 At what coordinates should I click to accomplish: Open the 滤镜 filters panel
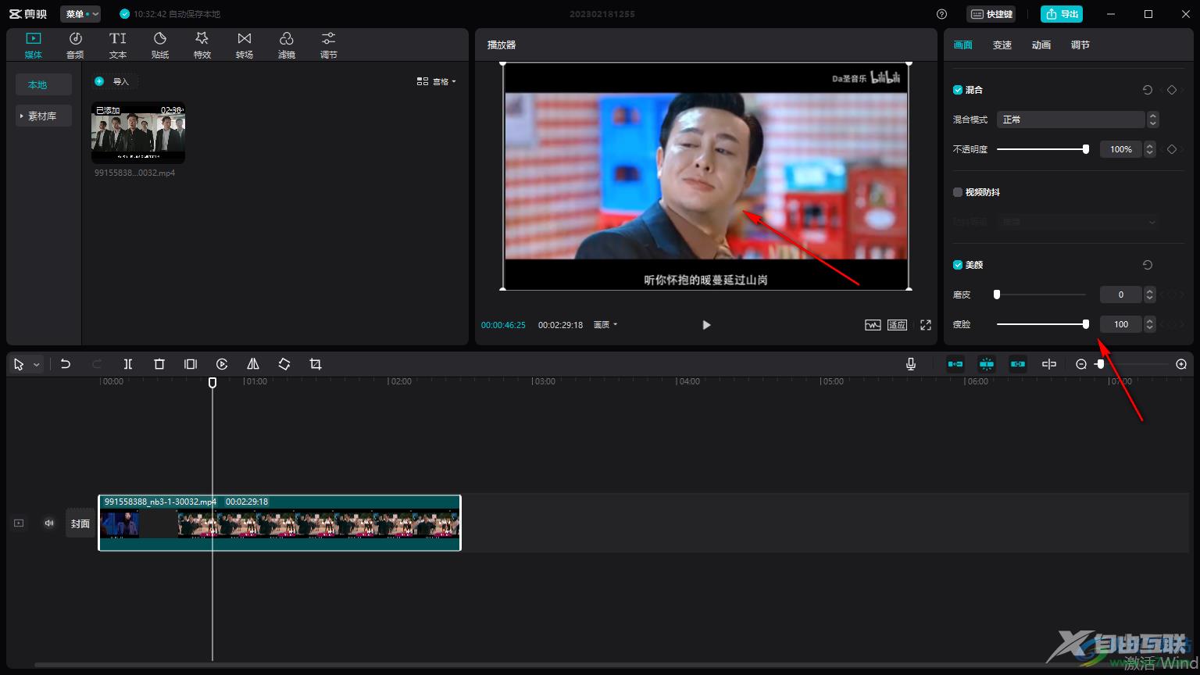click(287, 45)
